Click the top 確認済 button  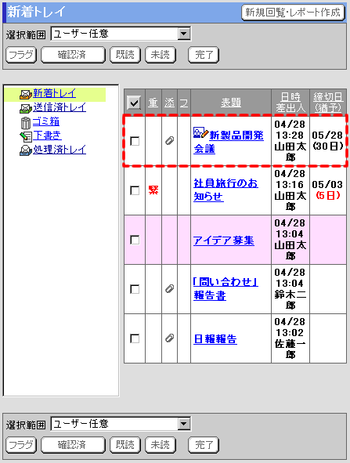(x=73, y=55)
